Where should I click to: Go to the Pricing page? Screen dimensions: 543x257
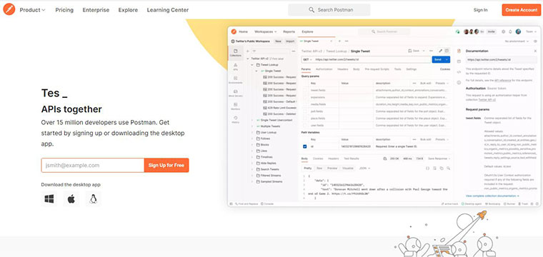coord(64,10)
